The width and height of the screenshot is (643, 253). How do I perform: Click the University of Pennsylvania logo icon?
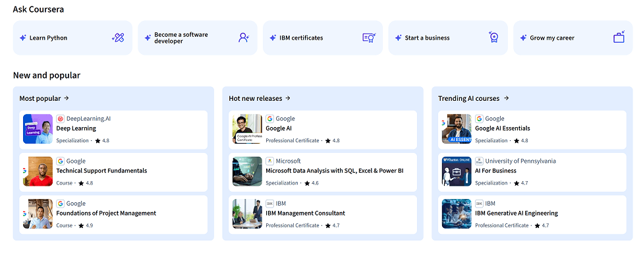pos(480,161)
